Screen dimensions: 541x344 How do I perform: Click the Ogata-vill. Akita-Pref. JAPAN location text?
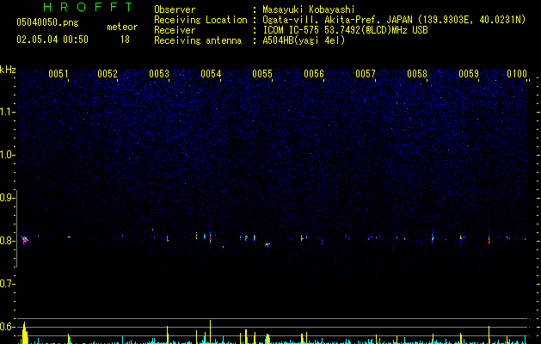click(x=394, y=20)
